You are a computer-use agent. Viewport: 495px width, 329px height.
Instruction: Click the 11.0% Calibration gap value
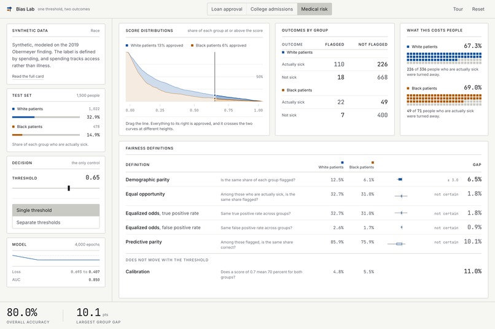(x=473, y=271)
